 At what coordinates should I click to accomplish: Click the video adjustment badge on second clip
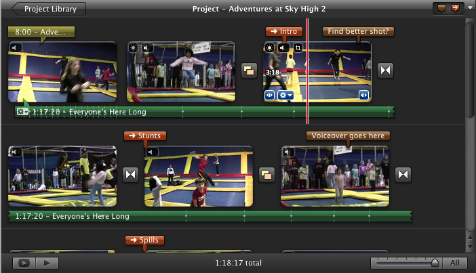pos(134,48)
